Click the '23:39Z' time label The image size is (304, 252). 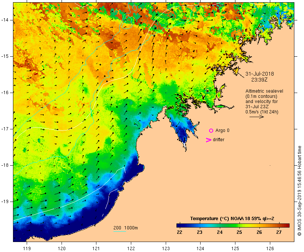click(x=260, y=80)
